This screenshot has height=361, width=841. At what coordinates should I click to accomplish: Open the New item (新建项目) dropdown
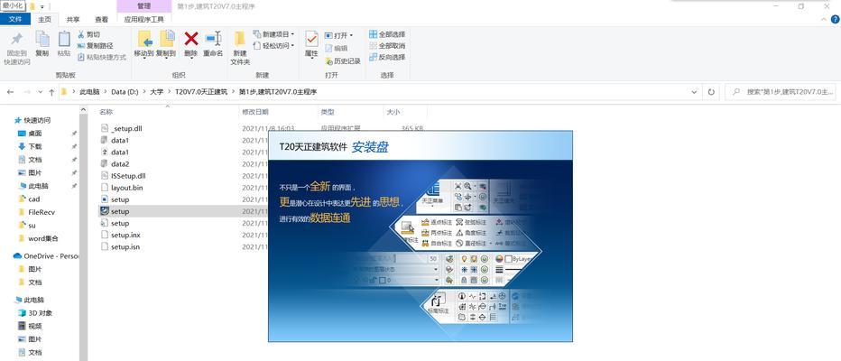click(x=273, y=34)
